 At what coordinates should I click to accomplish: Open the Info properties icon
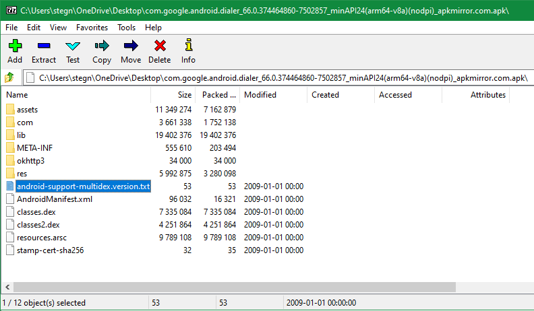pos(188,44)
